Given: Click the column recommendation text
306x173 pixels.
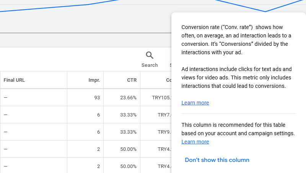Looking at the screenshot, I should 238,129.
